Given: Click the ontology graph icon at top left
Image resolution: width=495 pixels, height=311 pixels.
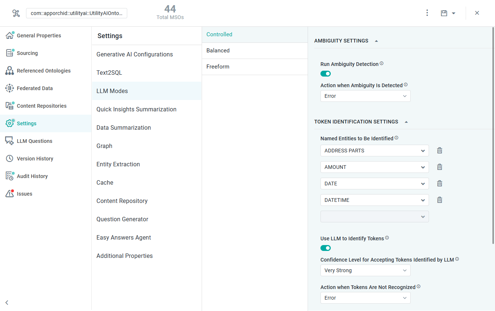Looking at the screenshot, I should pyautogui.click(x=16, y=13).
